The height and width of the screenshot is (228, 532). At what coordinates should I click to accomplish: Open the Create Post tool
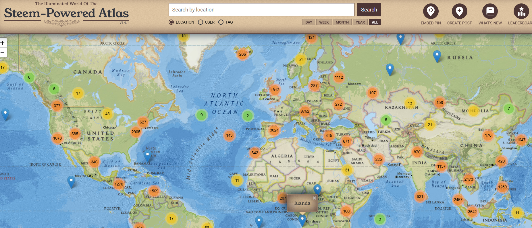pos(459,14)
